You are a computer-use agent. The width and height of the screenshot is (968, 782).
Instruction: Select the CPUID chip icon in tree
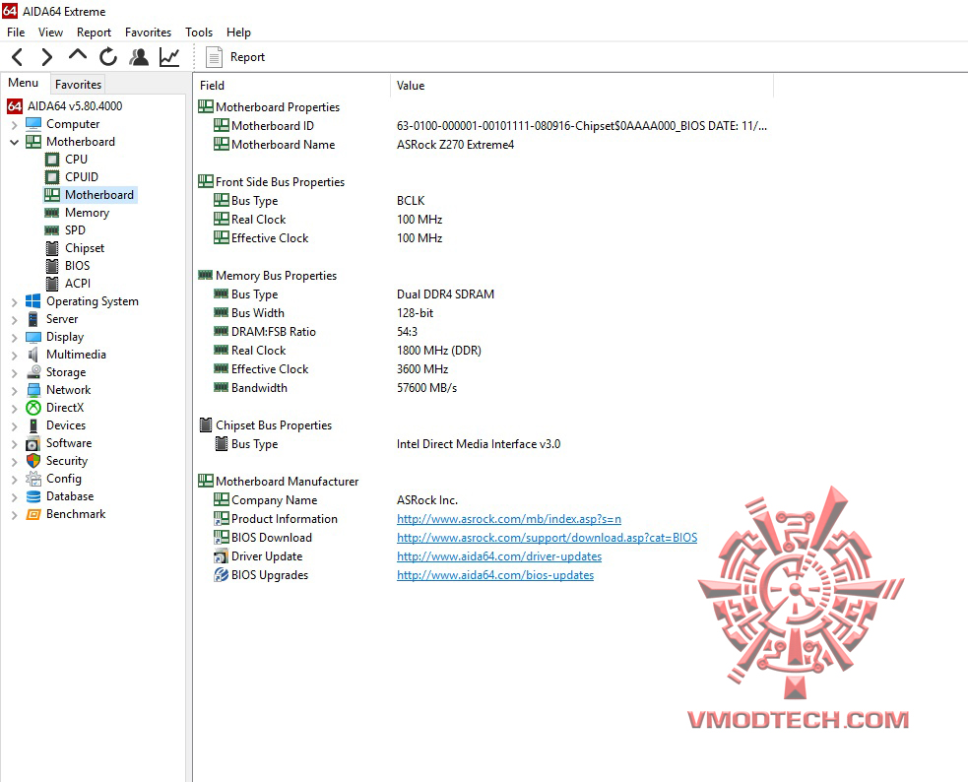click(52, 177)
